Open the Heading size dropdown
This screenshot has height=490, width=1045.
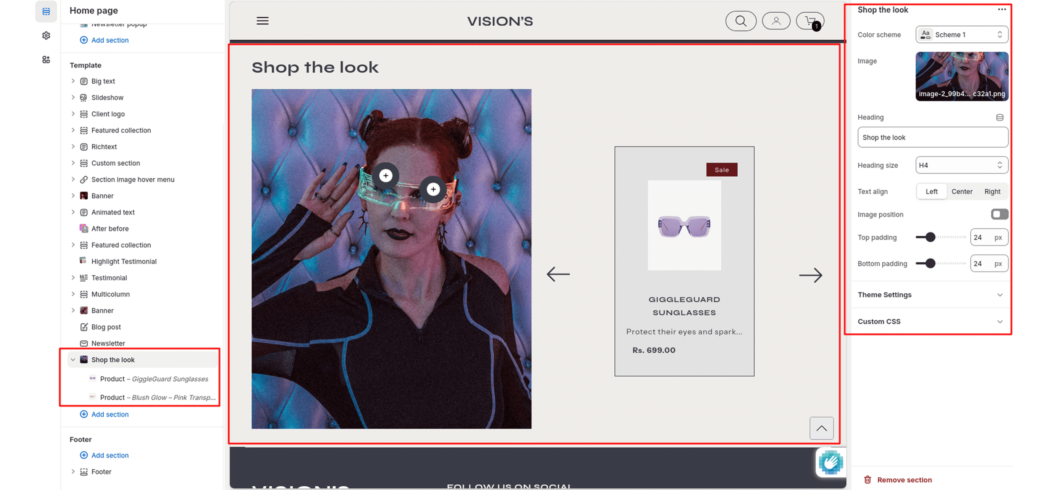(x=961, y=165)
